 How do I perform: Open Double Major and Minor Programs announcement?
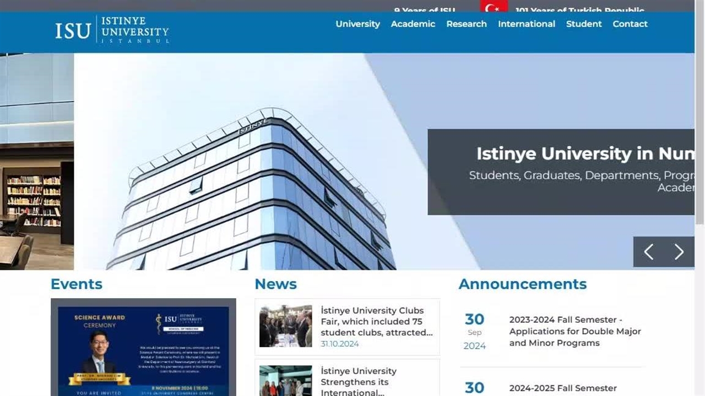tap(574, 331)
